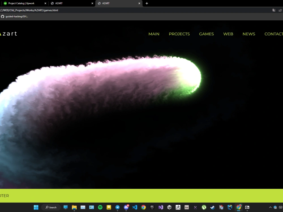The height and width of the screenshot is (212, 283).
Task: Go to the PROJECTS page
Action: [x=179, y=34]
